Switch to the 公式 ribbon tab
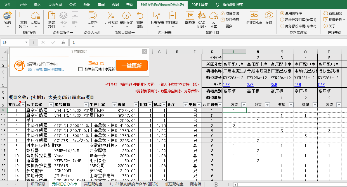The height and width of the screenshot is (187, 347). click(72, 5)
